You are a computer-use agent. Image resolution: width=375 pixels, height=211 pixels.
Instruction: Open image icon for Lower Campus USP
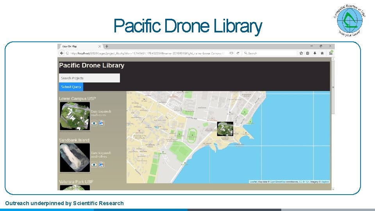click(102, 123)
